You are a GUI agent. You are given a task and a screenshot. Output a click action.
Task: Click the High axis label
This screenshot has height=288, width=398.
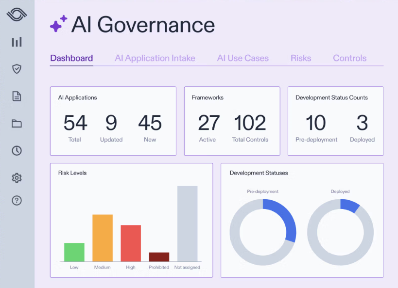[x=131, y=267]
